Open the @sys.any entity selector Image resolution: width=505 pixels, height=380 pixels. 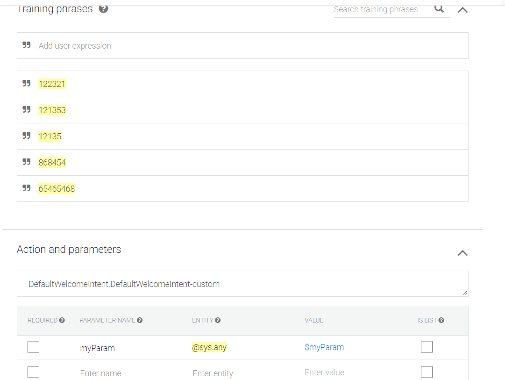209,347
